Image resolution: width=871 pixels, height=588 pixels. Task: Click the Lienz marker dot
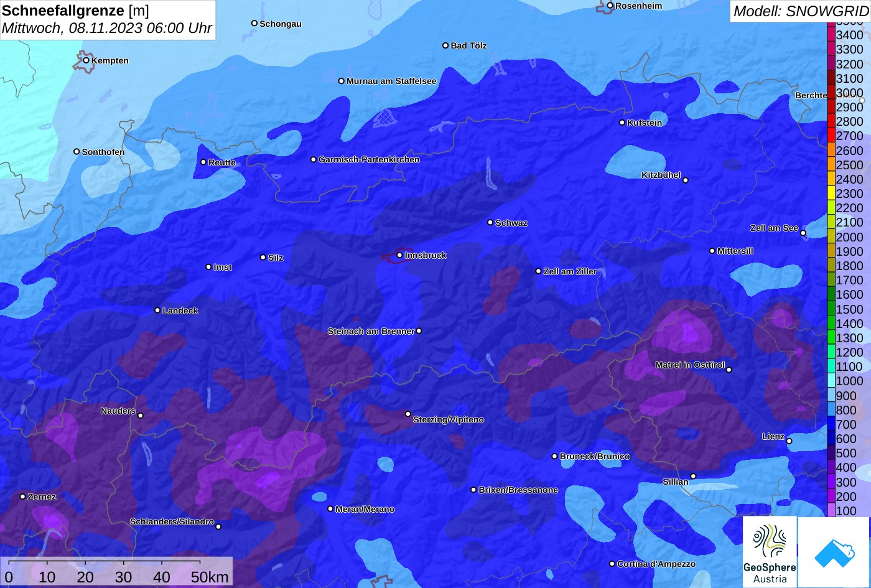789,441
